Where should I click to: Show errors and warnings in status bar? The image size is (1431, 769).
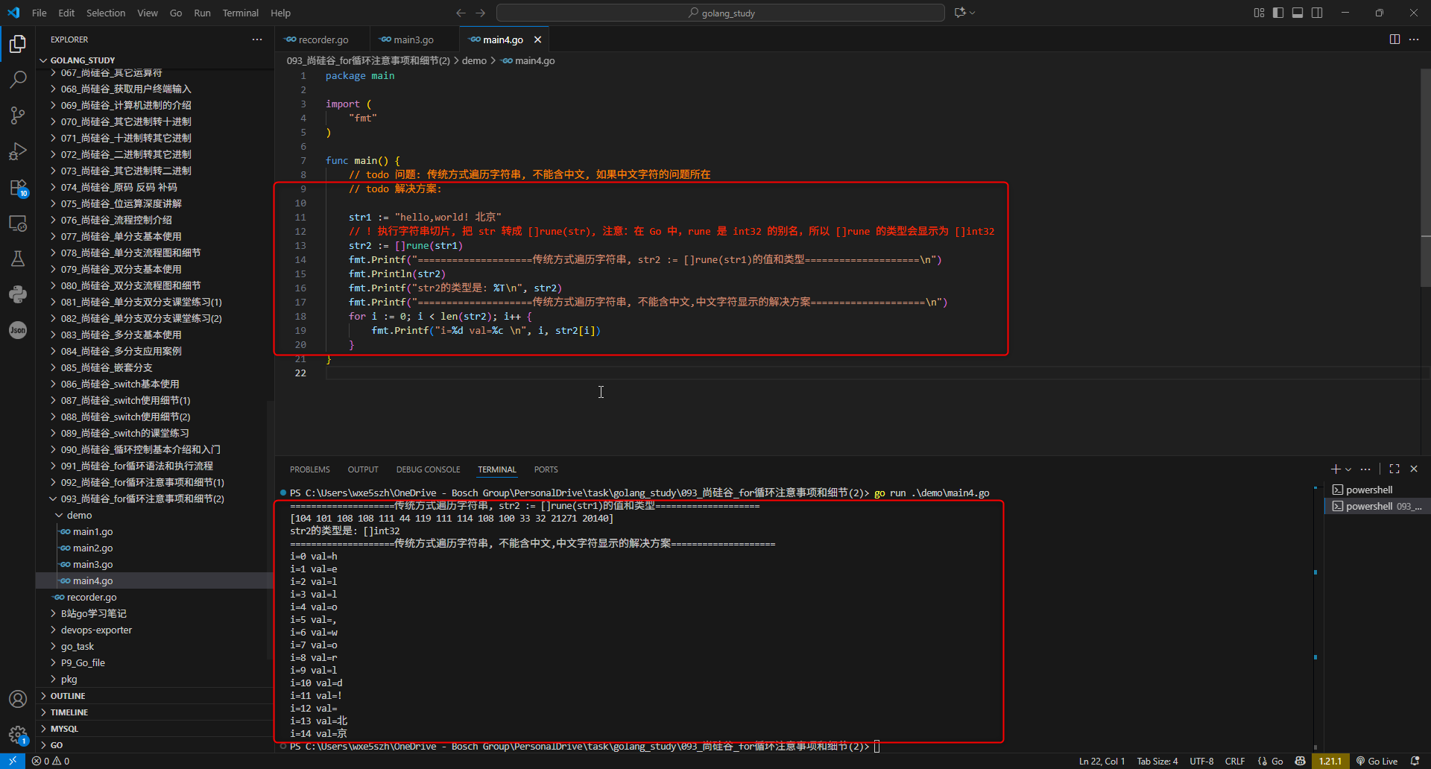(51, 761)
